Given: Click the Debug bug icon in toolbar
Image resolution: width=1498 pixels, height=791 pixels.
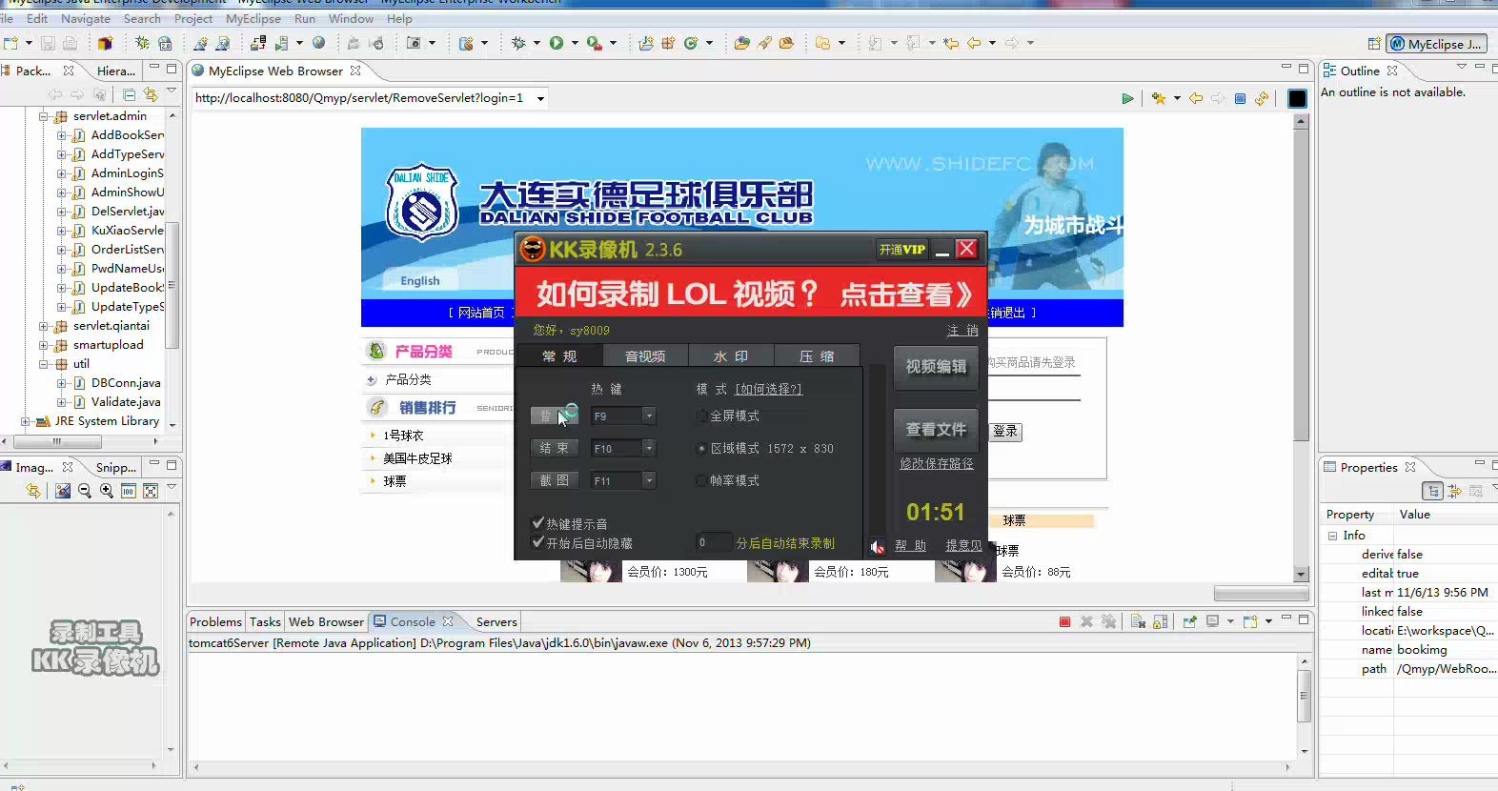Looking at the screenshot, I should [x=519, y=43].
